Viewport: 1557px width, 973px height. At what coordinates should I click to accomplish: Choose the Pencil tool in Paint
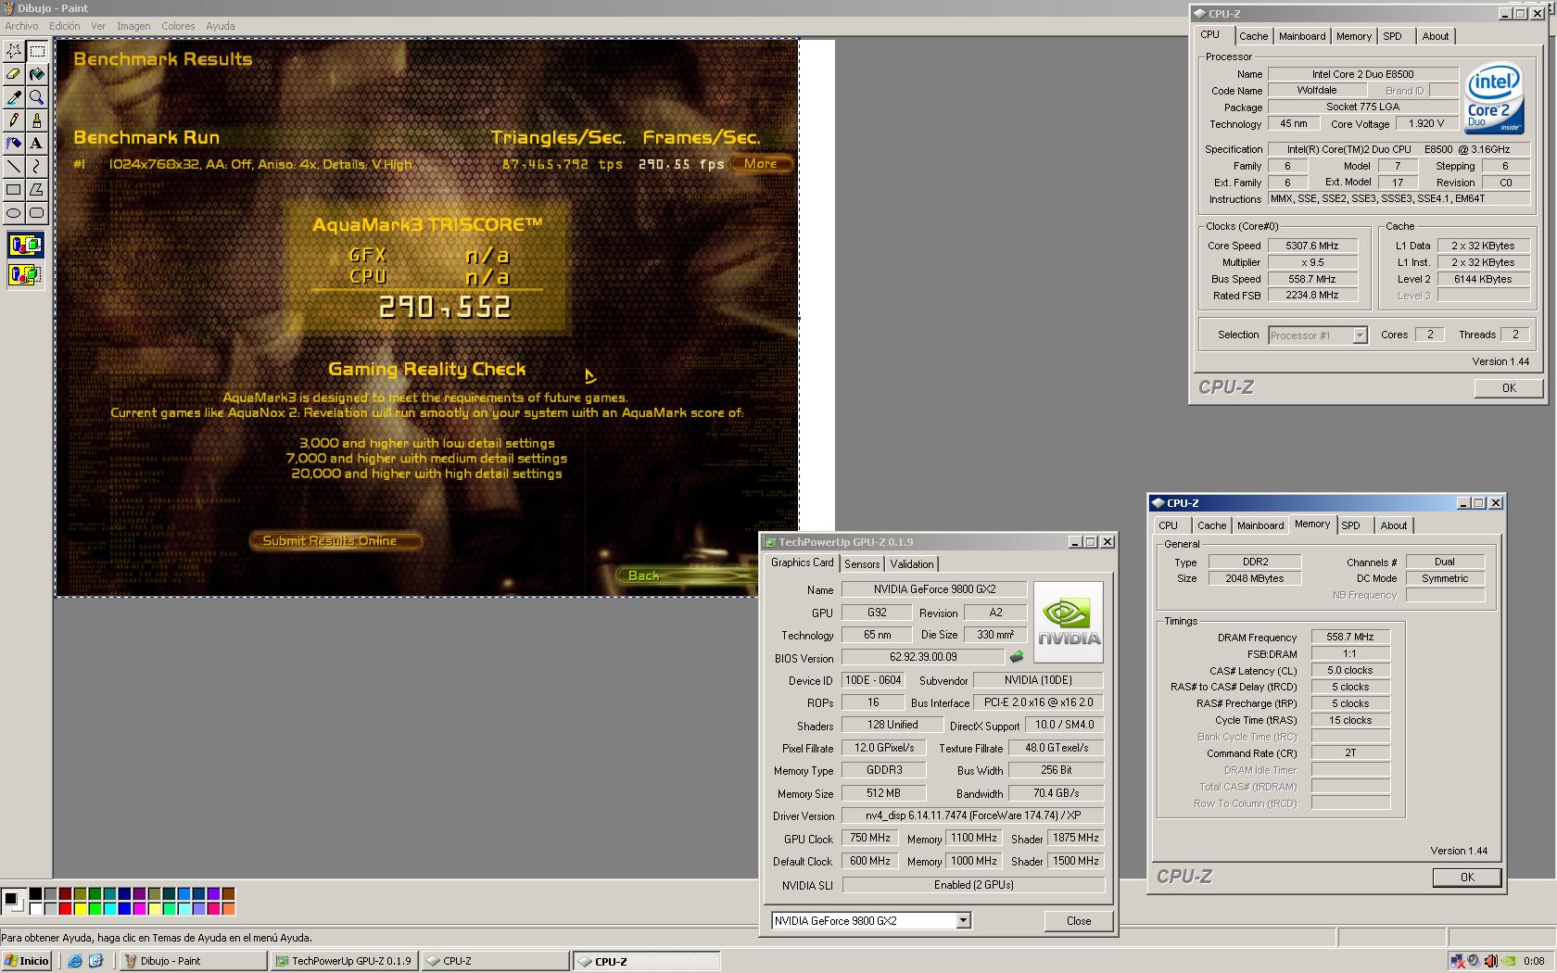14,120
